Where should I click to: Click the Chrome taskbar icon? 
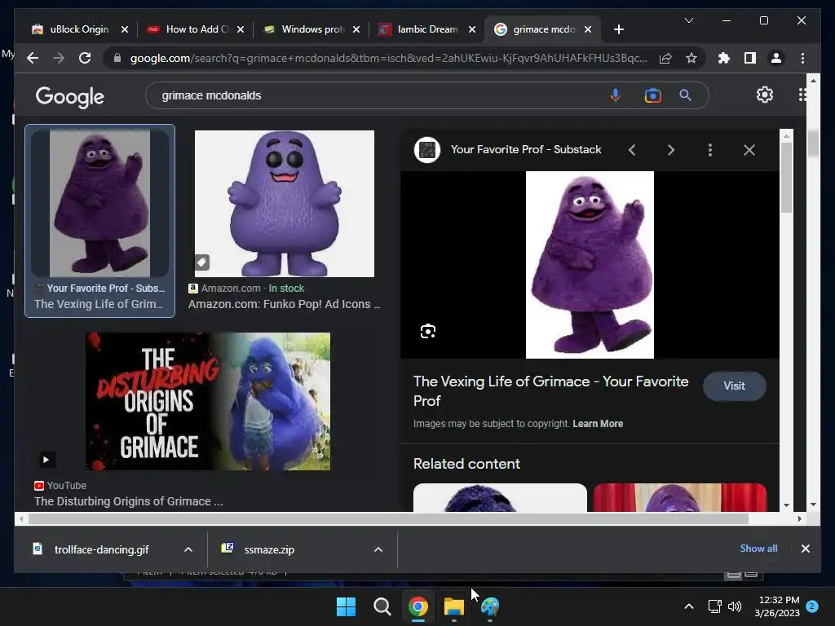418,606
